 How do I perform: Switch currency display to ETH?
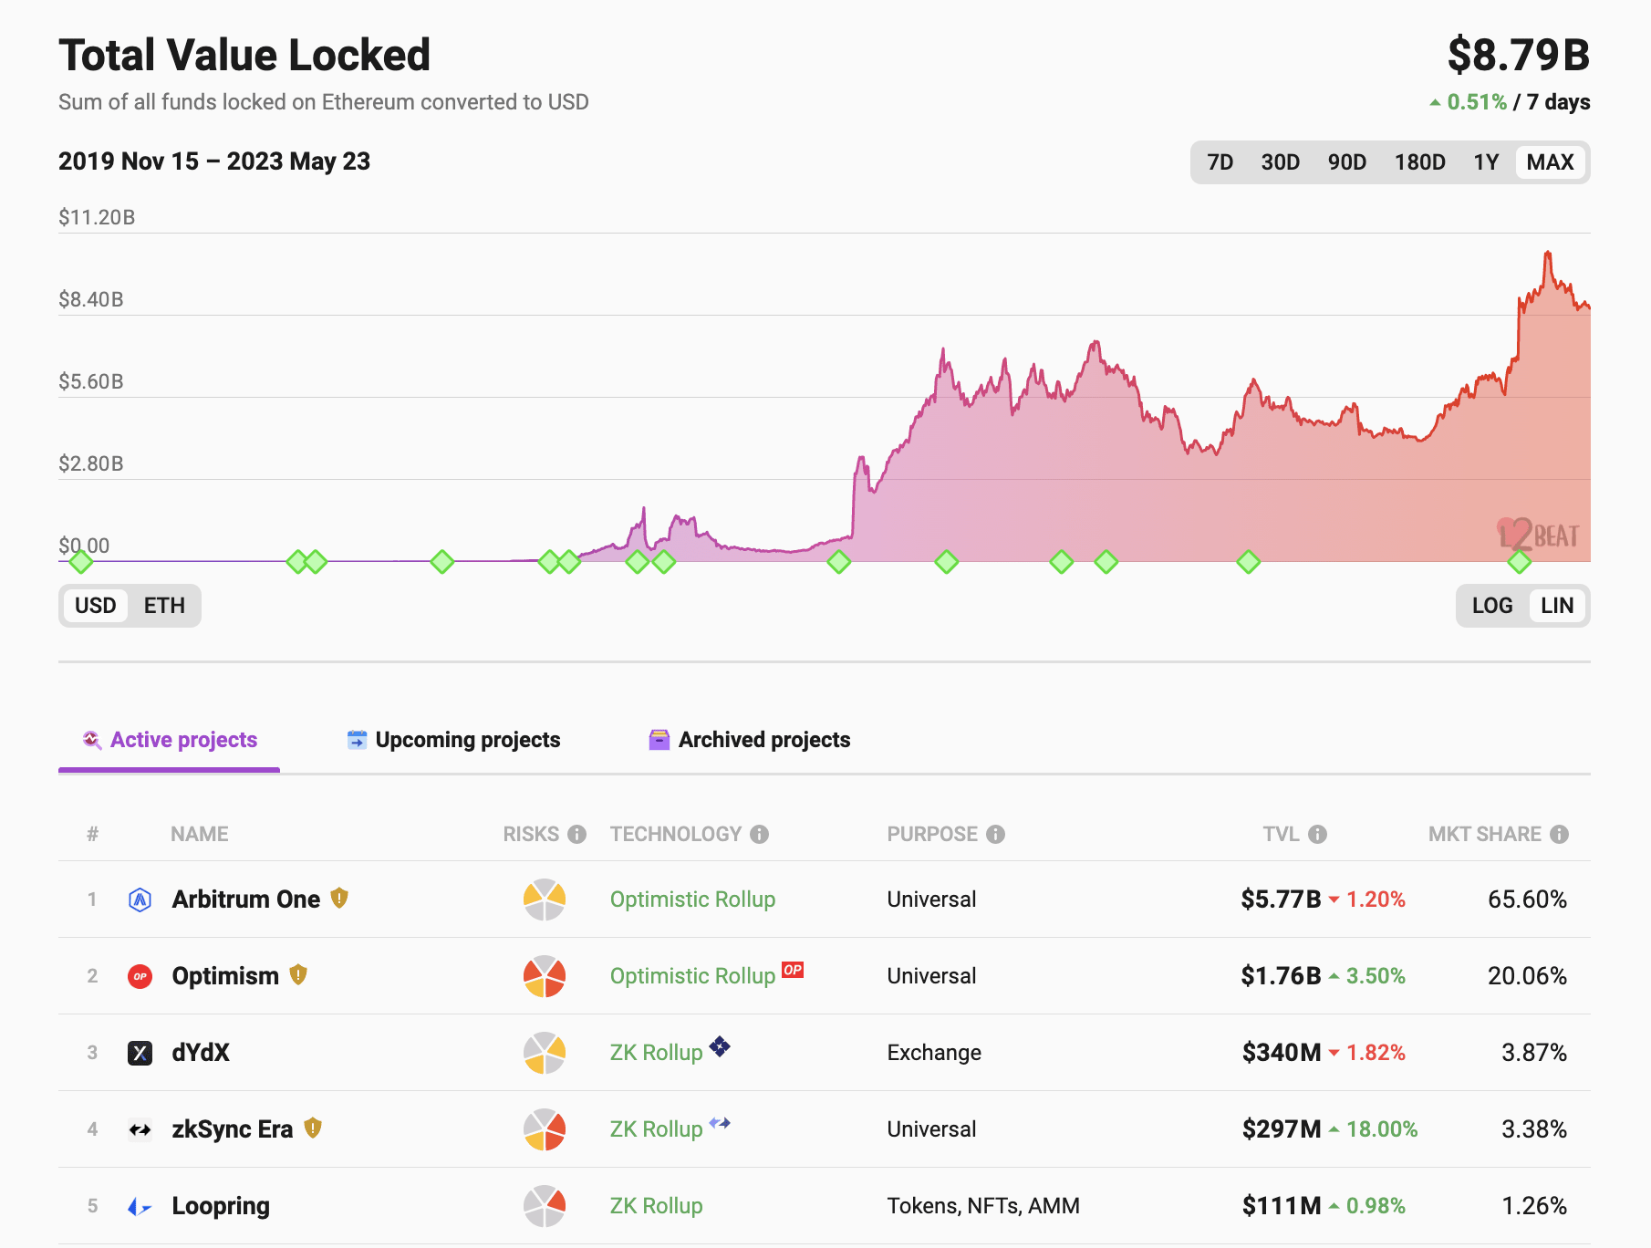[164, 605]
